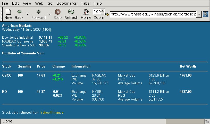This screenshot has height=124, width=210.
Task: Click NASDAQ value 1,636.71
Action: (45, 41)
